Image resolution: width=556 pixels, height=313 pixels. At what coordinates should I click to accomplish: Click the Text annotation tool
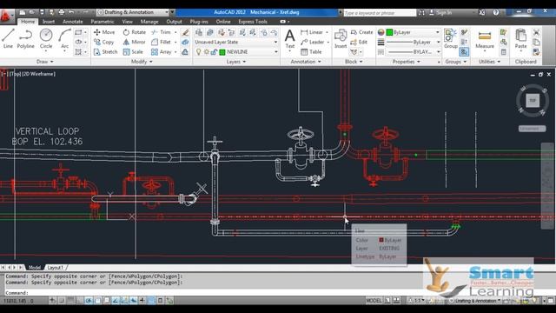(289, 39)
